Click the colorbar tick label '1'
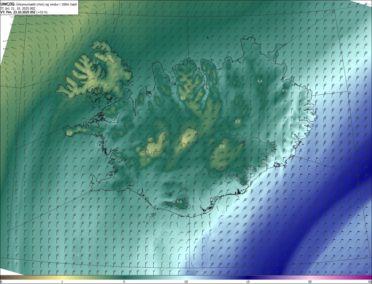The image size is (372, 284). (62, 282)
